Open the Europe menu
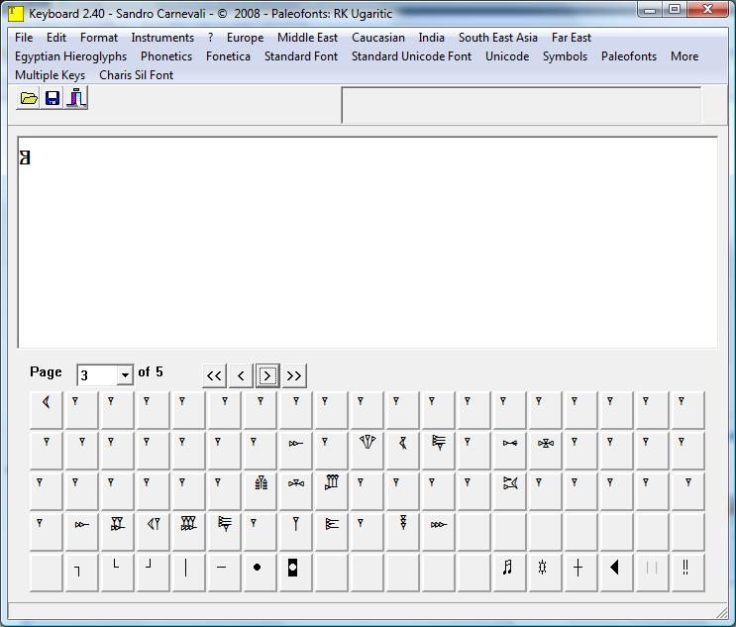 [245, 38]
